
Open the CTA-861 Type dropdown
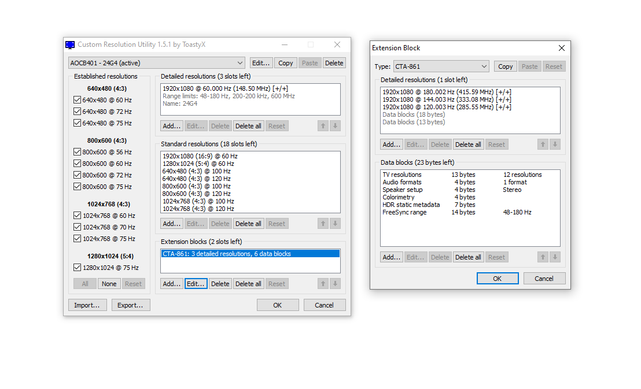pos(441,66)
